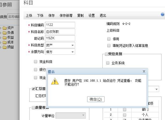Toggle 填制凭证时录入结算信息 checkbox
The width and height of the screenshot is (165, 120).
(109, 46)
